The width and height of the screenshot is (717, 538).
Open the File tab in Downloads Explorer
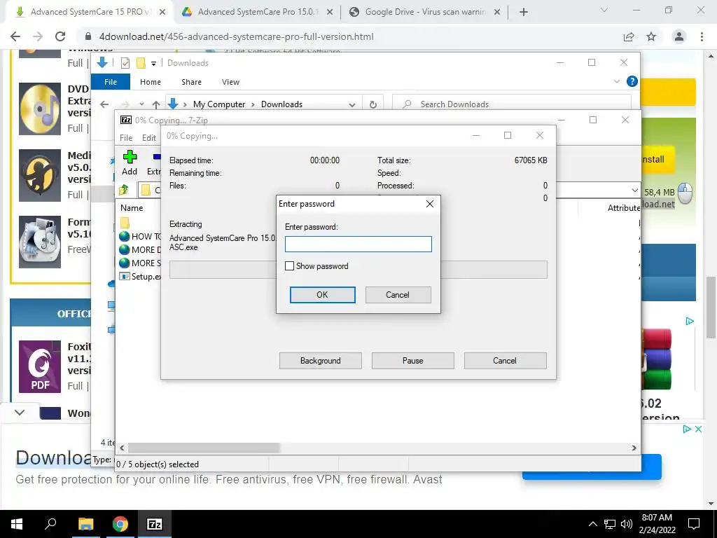click(x=111, y=82)
